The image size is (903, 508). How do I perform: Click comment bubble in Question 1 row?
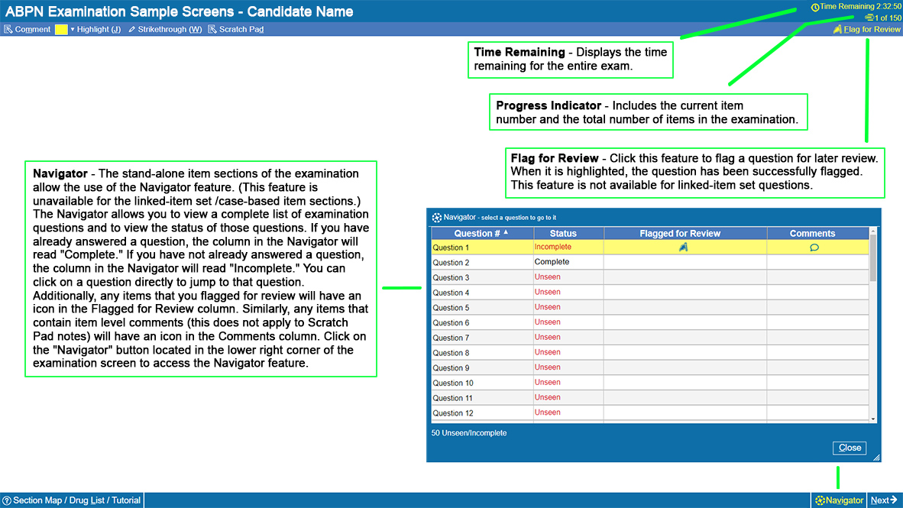[x=814, y=248]
